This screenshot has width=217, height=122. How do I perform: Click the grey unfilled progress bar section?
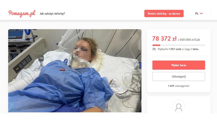(183, 45)
